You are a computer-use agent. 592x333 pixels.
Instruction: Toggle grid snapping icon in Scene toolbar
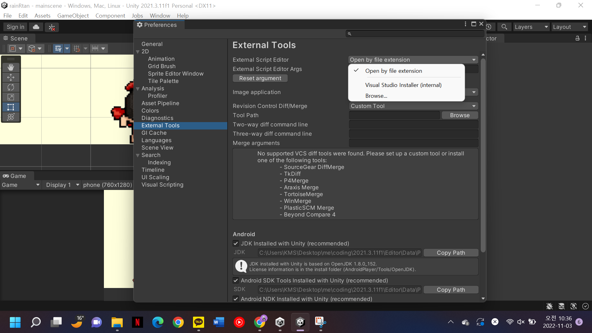[58, 48]
